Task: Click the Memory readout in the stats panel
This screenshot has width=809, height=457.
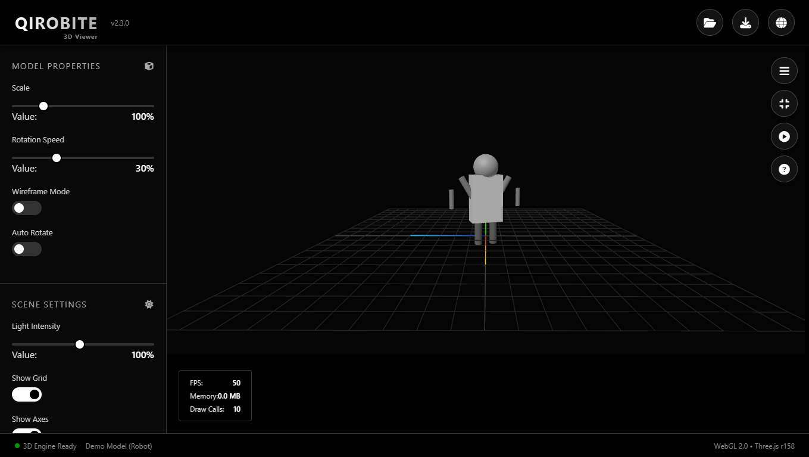Action: point(215,396)
